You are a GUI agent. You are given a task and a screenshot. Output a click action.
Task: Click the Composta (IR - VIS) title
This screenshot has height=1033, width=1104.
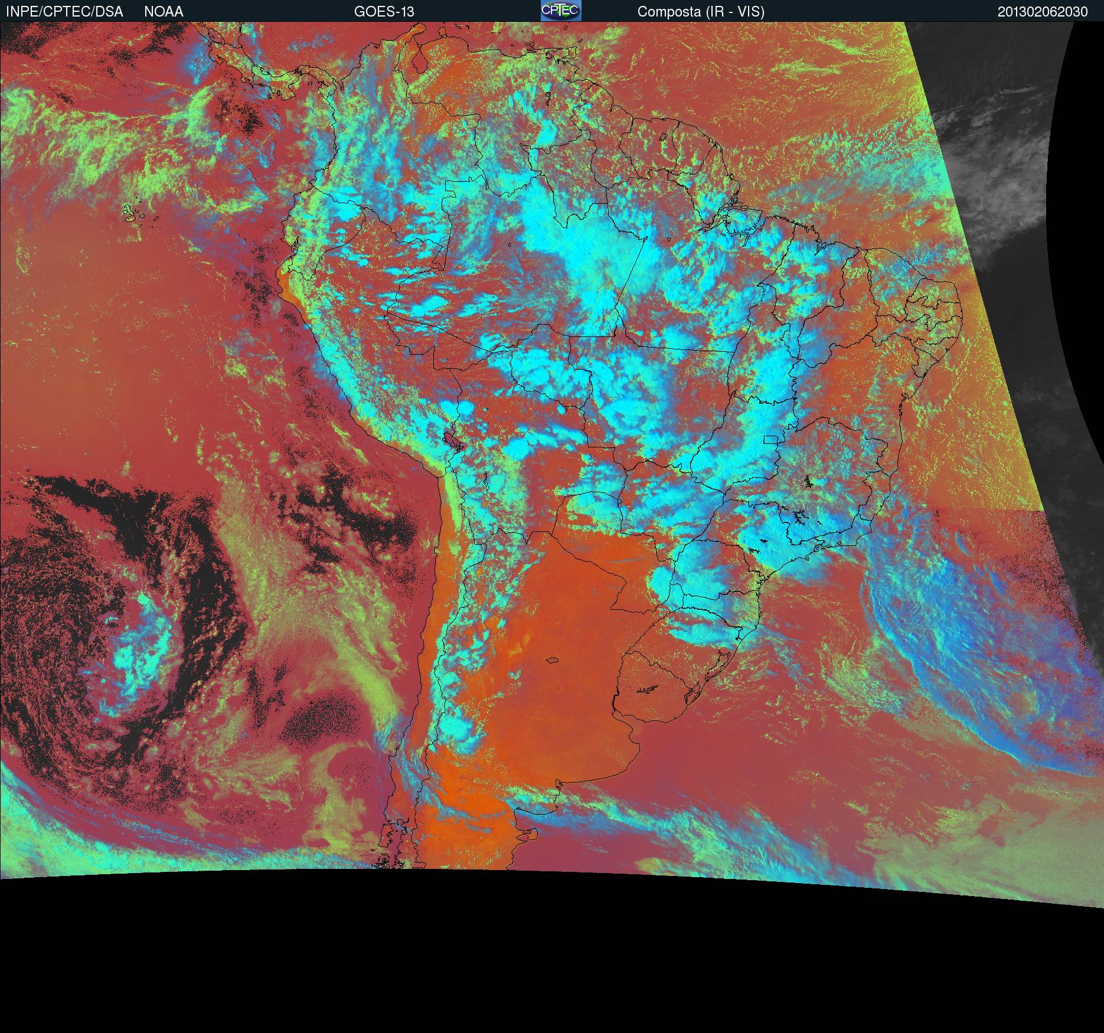pyautogui.click(x=701, y=12)
